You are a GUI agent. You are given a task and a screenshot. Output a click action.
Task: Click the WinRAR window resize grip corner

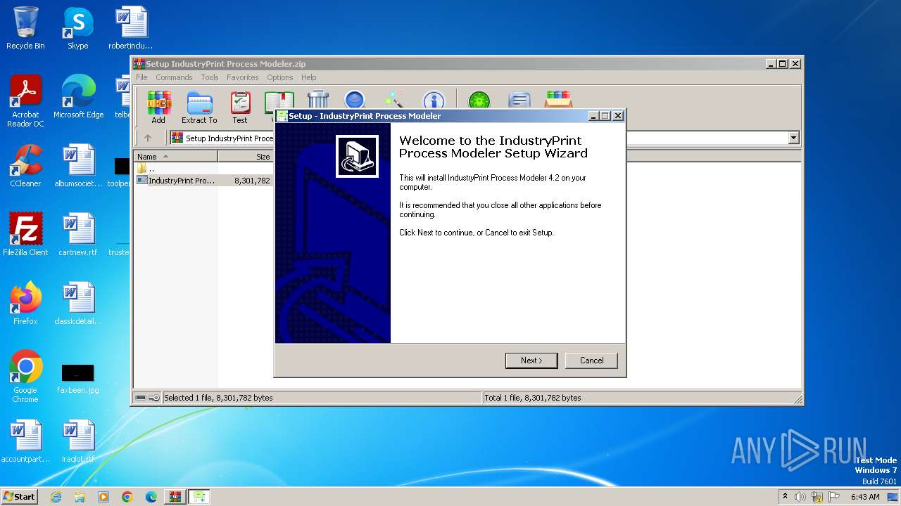click(798, 401)
